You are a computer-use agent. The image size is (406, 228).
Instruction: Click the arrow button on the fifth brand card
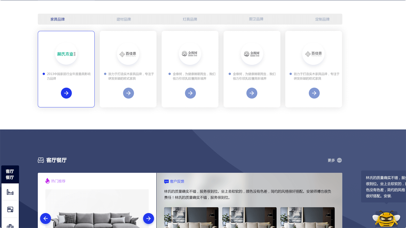tap(314, 93)
